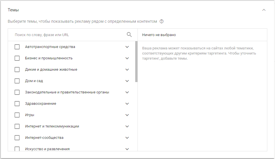Expand the Бизнес и промышленность category
The image size is (275, 159).
point(127,58)
